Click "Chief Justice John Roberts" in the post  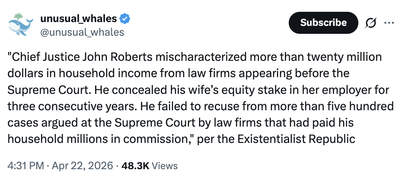point(81,57)
